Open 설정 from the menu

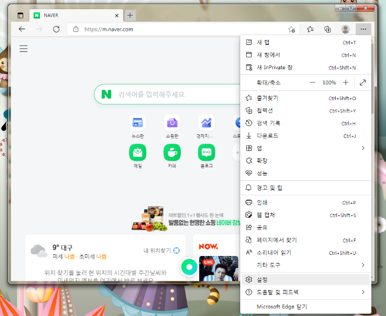[x=306, y=280]
